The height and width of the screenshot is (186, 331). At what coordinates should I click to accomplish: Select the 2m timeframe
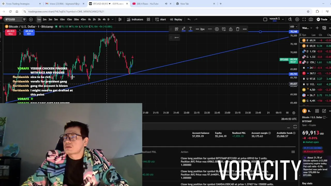[x=44, y=19]
